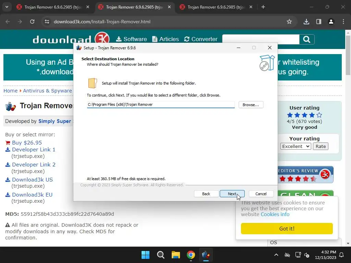Click Next in Trojan Remover setup
351x263 pixels.
(232, 194)
